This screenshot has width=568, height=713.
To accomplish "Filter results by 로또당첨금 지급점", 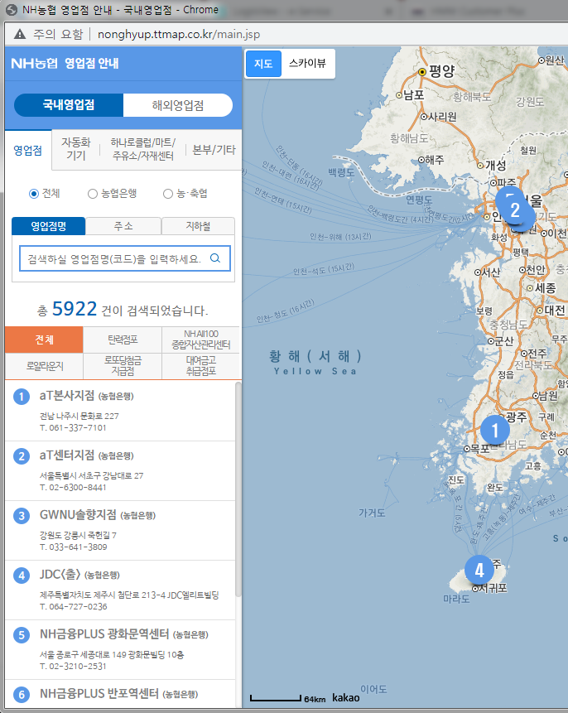I will pos(123,366).
